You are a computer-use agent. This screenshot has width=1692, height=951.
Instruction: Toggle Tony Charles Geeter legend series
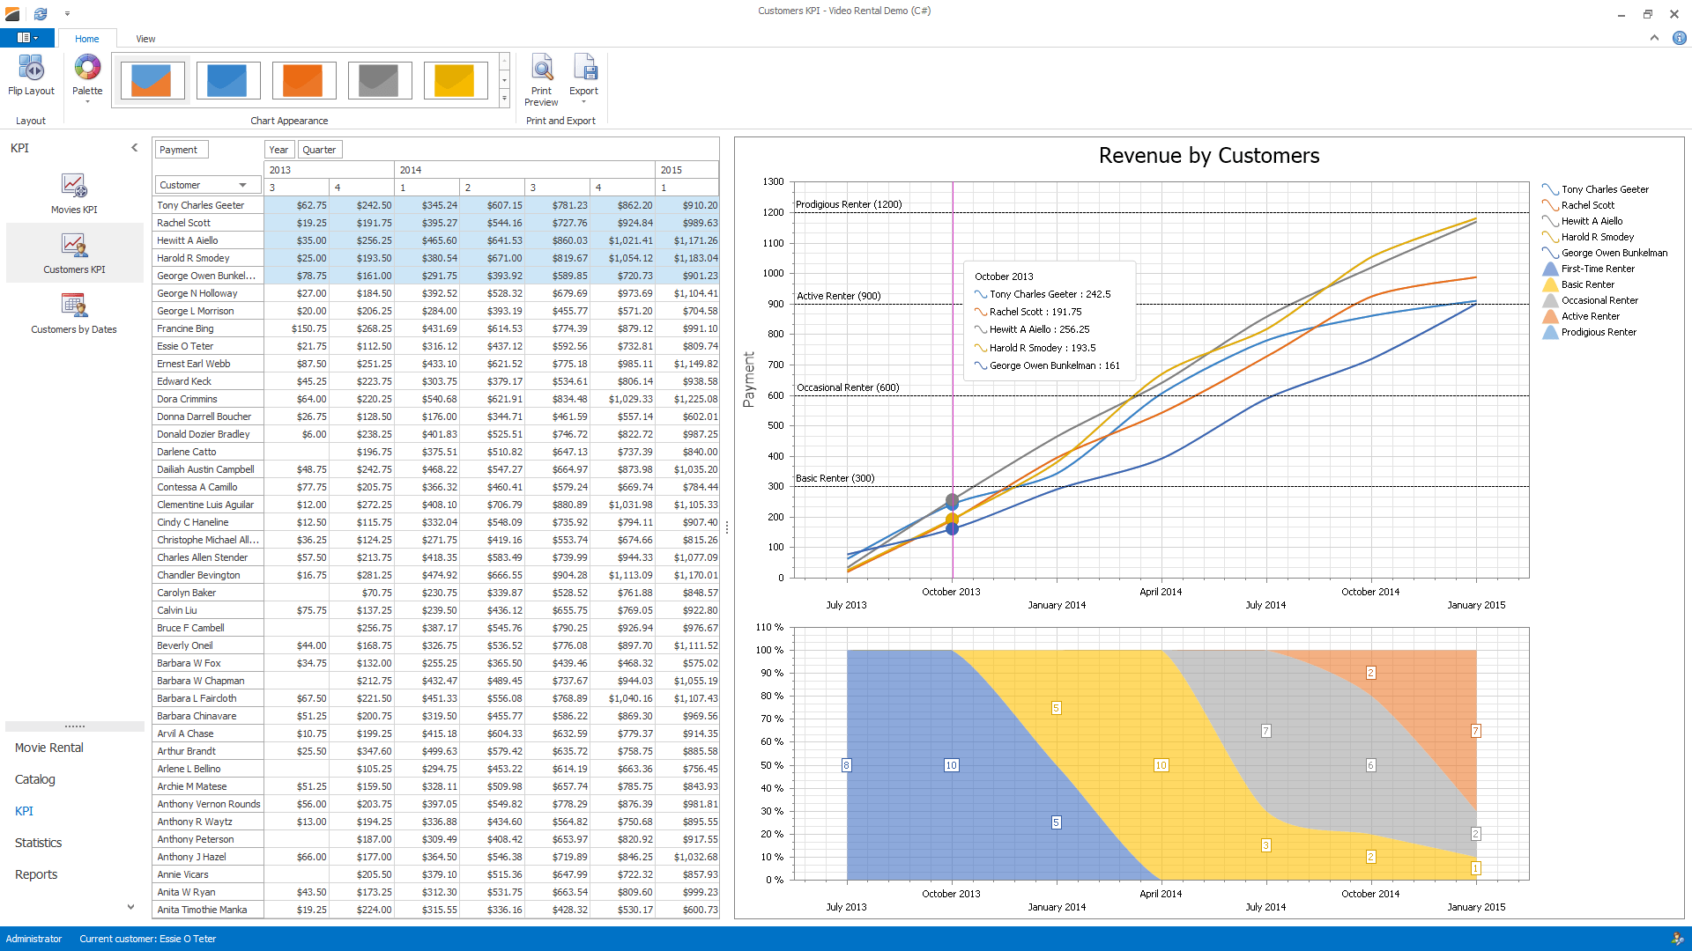(1604, 189)
